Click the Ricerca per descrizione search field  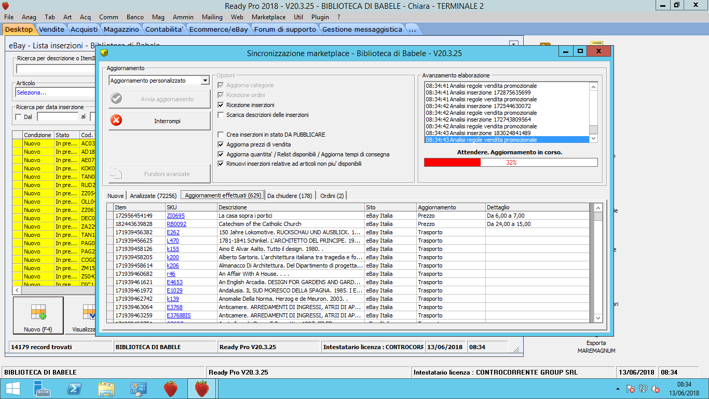point(56,69)
